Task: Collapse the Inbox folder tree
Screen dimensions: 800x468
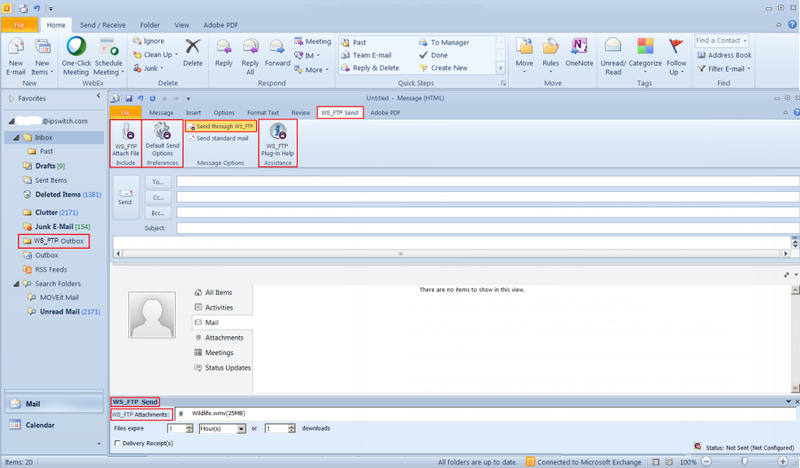Action: tap(15, 137)
